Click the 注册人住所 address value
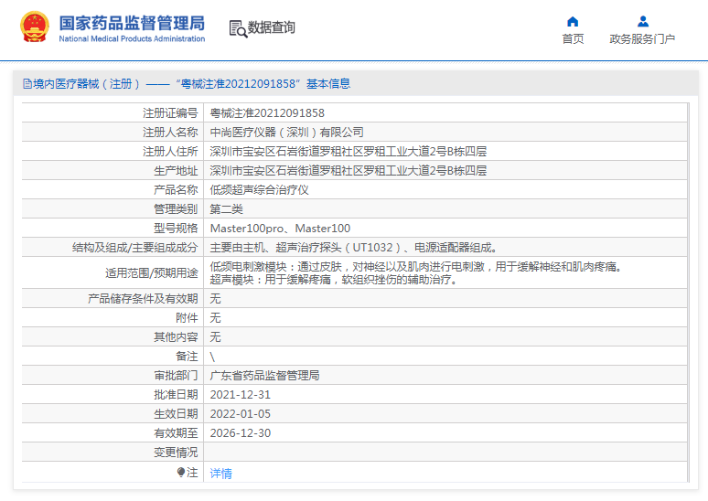Image resolution: width=708 pixels, height=501 pixels. pos(349,151)
